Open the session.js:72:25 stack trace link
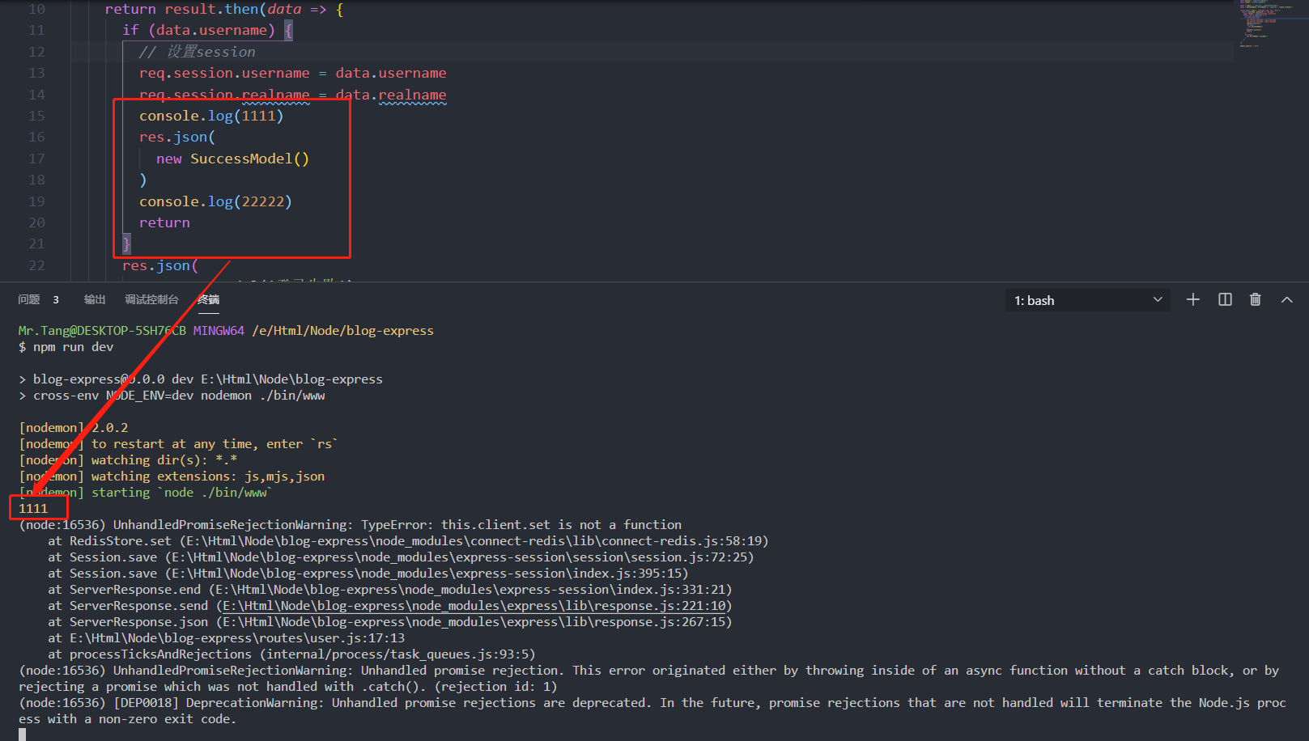Image resolution: width=1309 pixels, height=741 pixels. [x=458, y=557]
